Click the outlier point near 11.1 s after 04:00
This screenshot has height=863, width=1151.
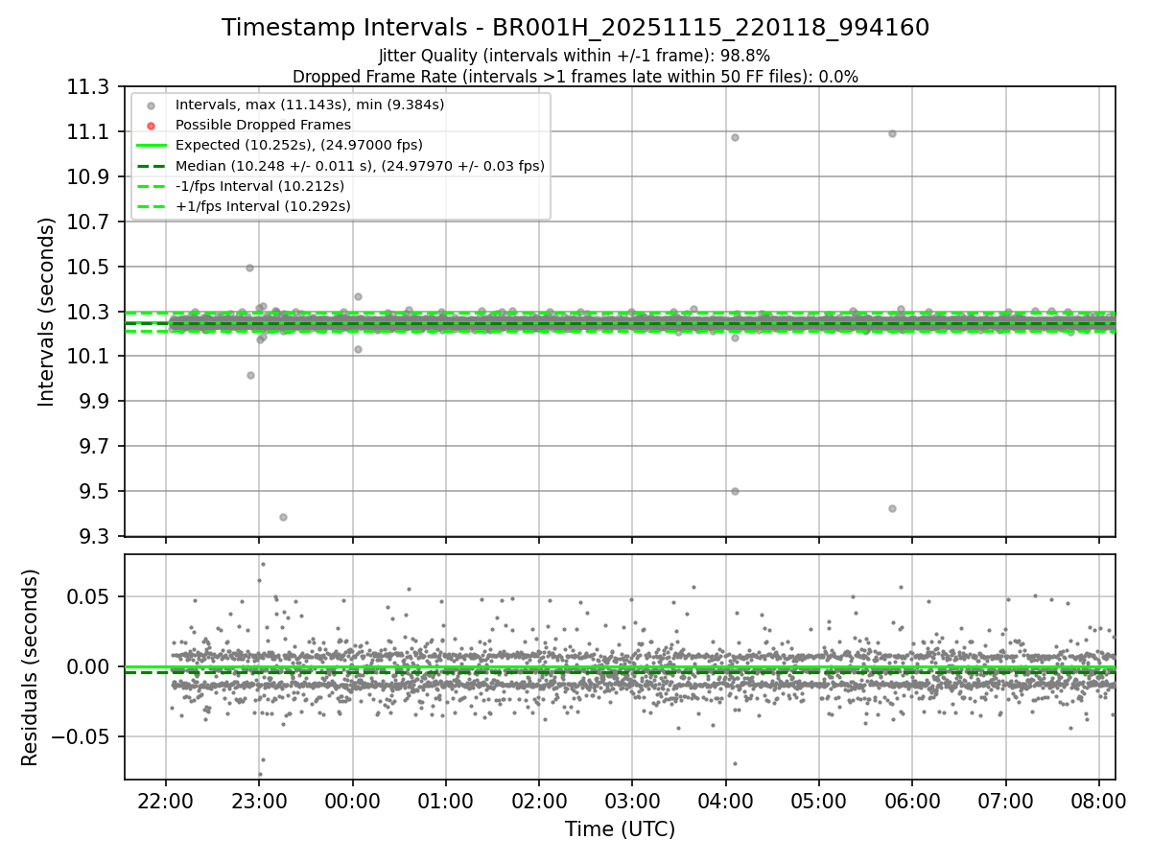pos(735,137)
